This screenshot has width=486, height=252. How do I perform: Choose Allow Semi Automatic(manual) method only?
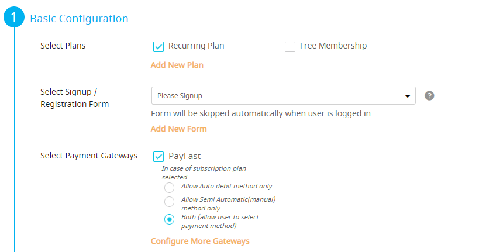coord(169,202)
